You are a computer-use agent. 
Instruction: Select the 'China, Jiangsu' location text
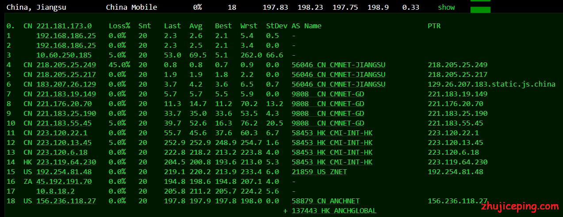(x=36, y=7)
